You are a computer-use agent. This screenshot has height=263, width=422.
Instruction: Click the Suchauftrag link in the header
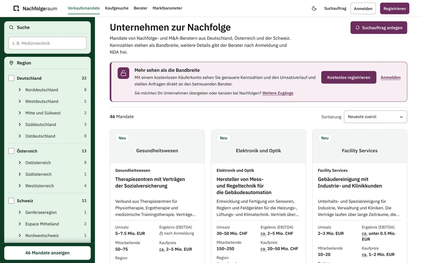click(335, 9)
